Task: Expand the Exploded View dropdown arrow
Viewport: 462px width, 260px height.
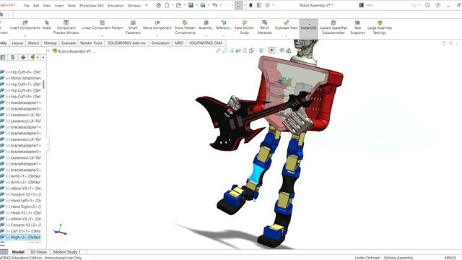Action: [286, 36]
